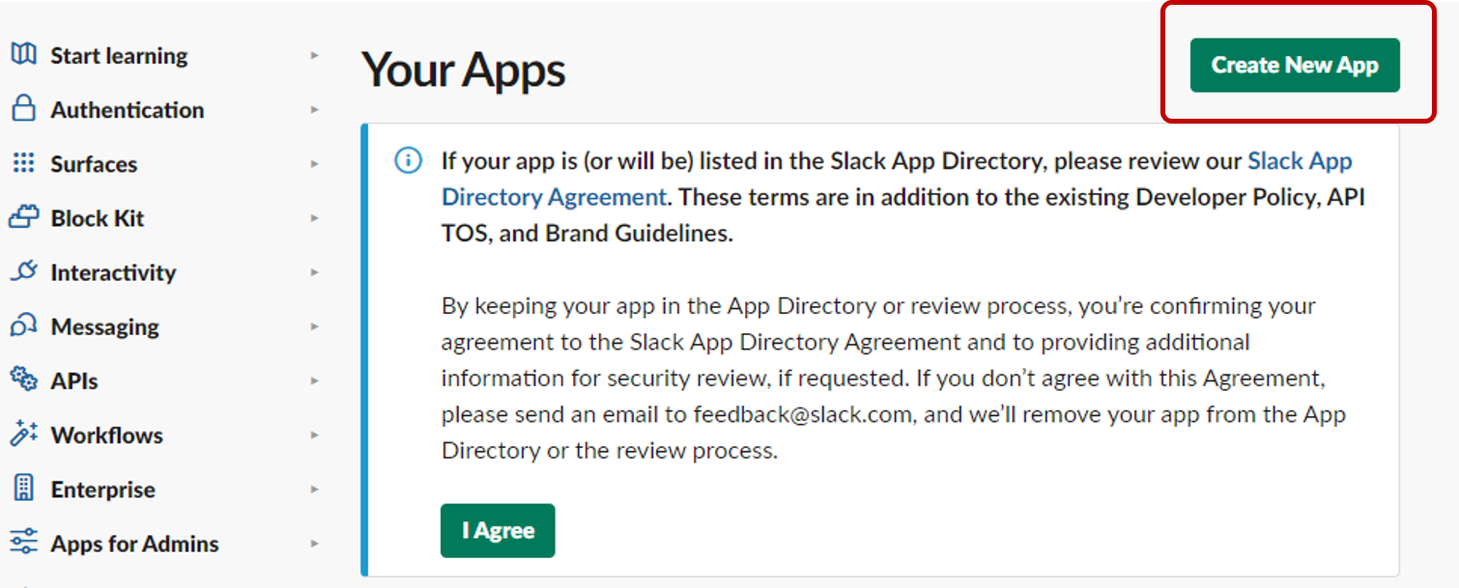Screen dimensions: 1459x588
Task: Open the Surfaces menu item
Action: click(94, 164)
